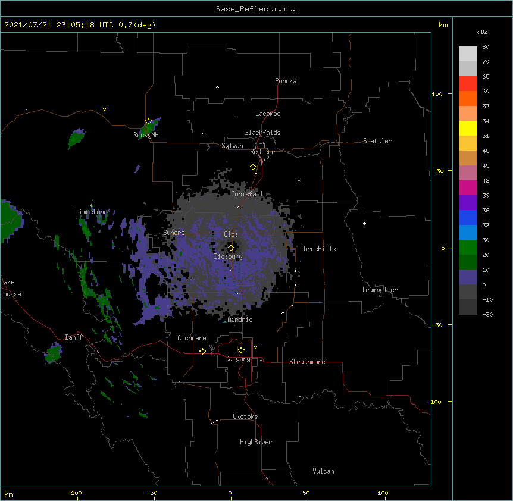This screenshot has height=501, width=513.
Task: Click the white caret marker west of Ponoka
Action: click(218, 87)
